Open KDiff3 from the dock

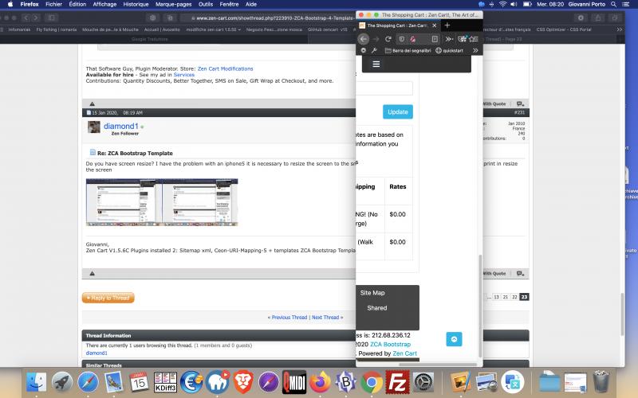pyautogui.click(x=165, y=382)
